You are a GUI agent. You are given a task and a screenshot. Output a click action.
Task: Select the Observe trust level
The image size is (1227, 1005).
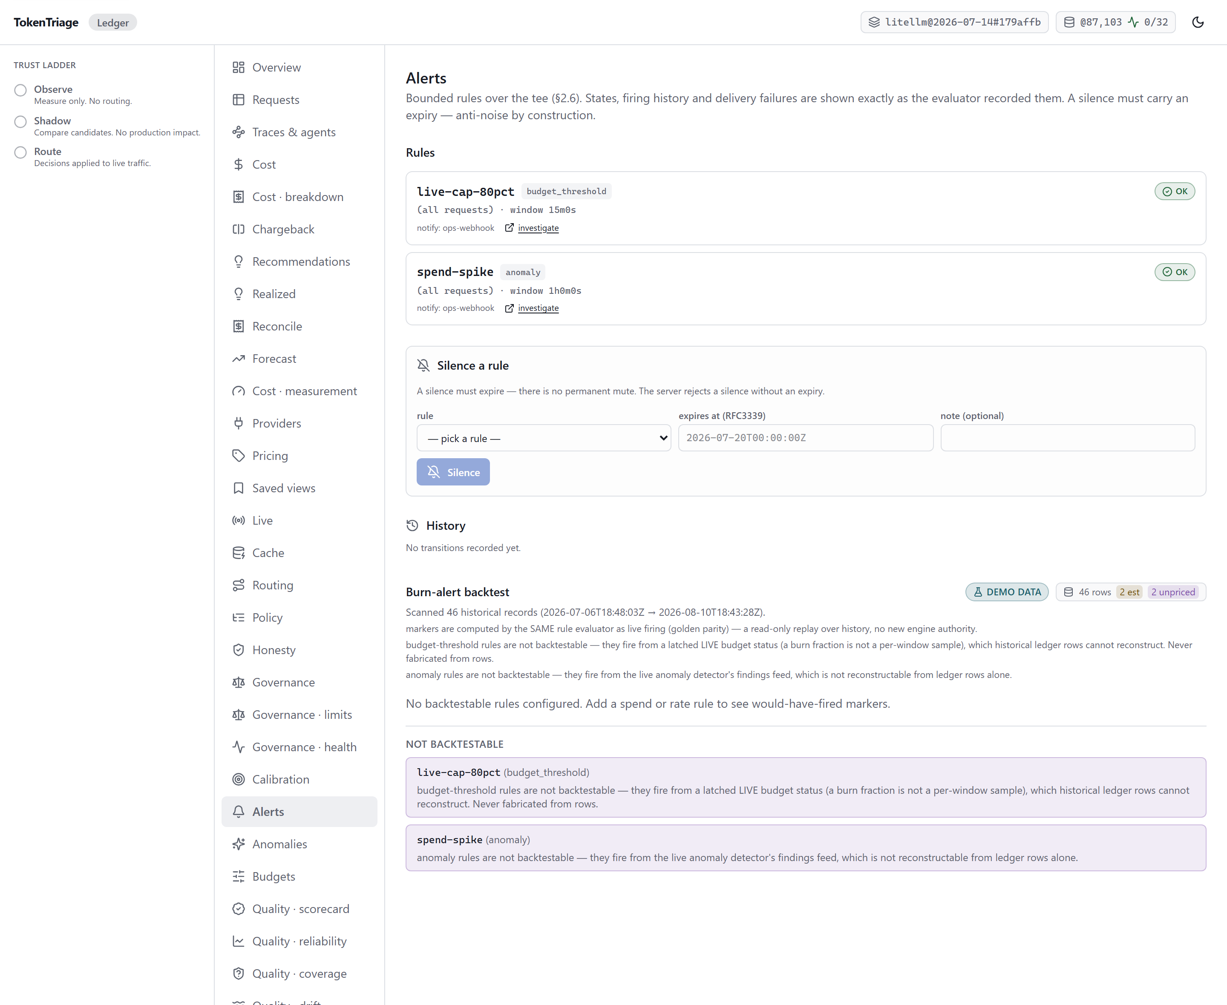pyautogui.click(x=21, y=90)
